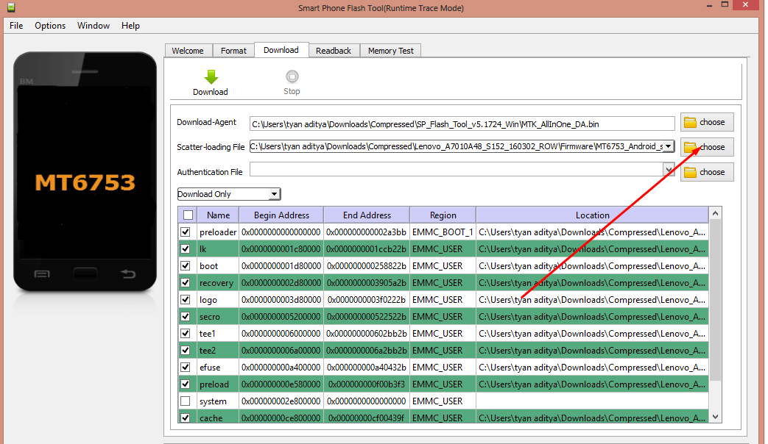Image resolution: width=768 pixels, height=444 pixels.
Task: Uncheck the preloader partition checkbox
Action: point(186,232)
